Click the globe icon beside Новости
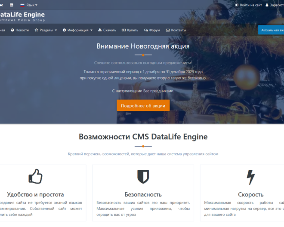The height and width of the screenshot is (227, 284). coord(12,30)
